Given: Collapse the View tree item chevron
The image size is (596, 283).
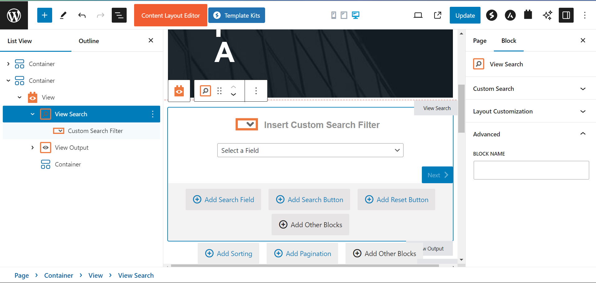Looking at the screenshot, I should coord(20,97).
